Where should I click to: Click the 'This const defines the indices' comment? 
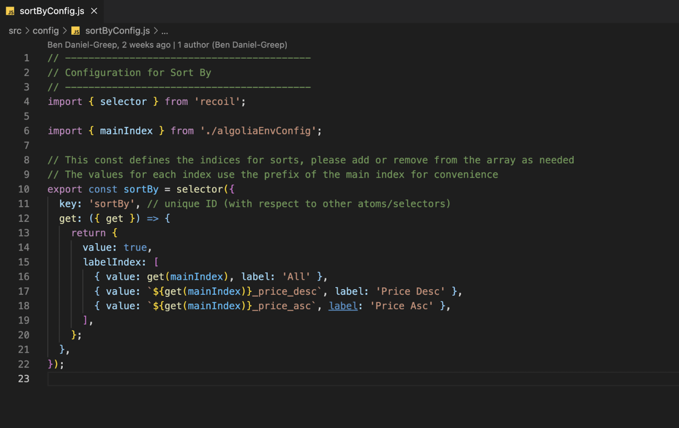coord(311,160)
